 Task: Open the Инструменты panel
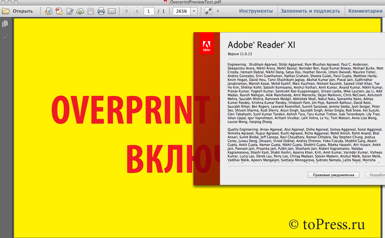(x=256, y=11)
